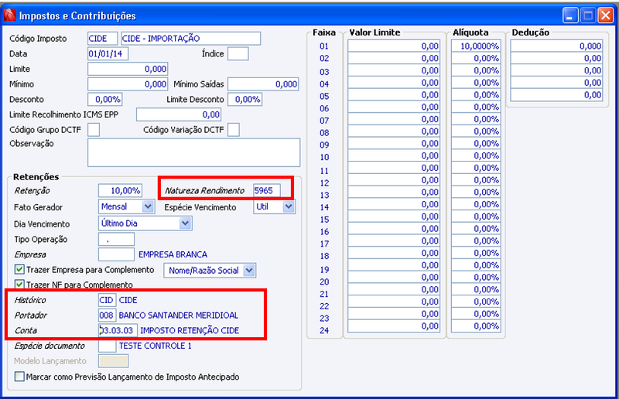Screen dimensions: 619x399
Task: Enable Marcar como Previsão Lançamento checkbox
Action: coord(19,377)
